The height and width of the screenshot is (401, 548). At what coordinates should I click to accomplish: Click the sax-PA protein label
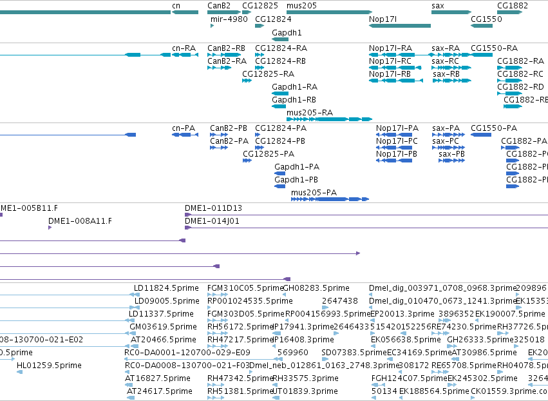(446, 128)
